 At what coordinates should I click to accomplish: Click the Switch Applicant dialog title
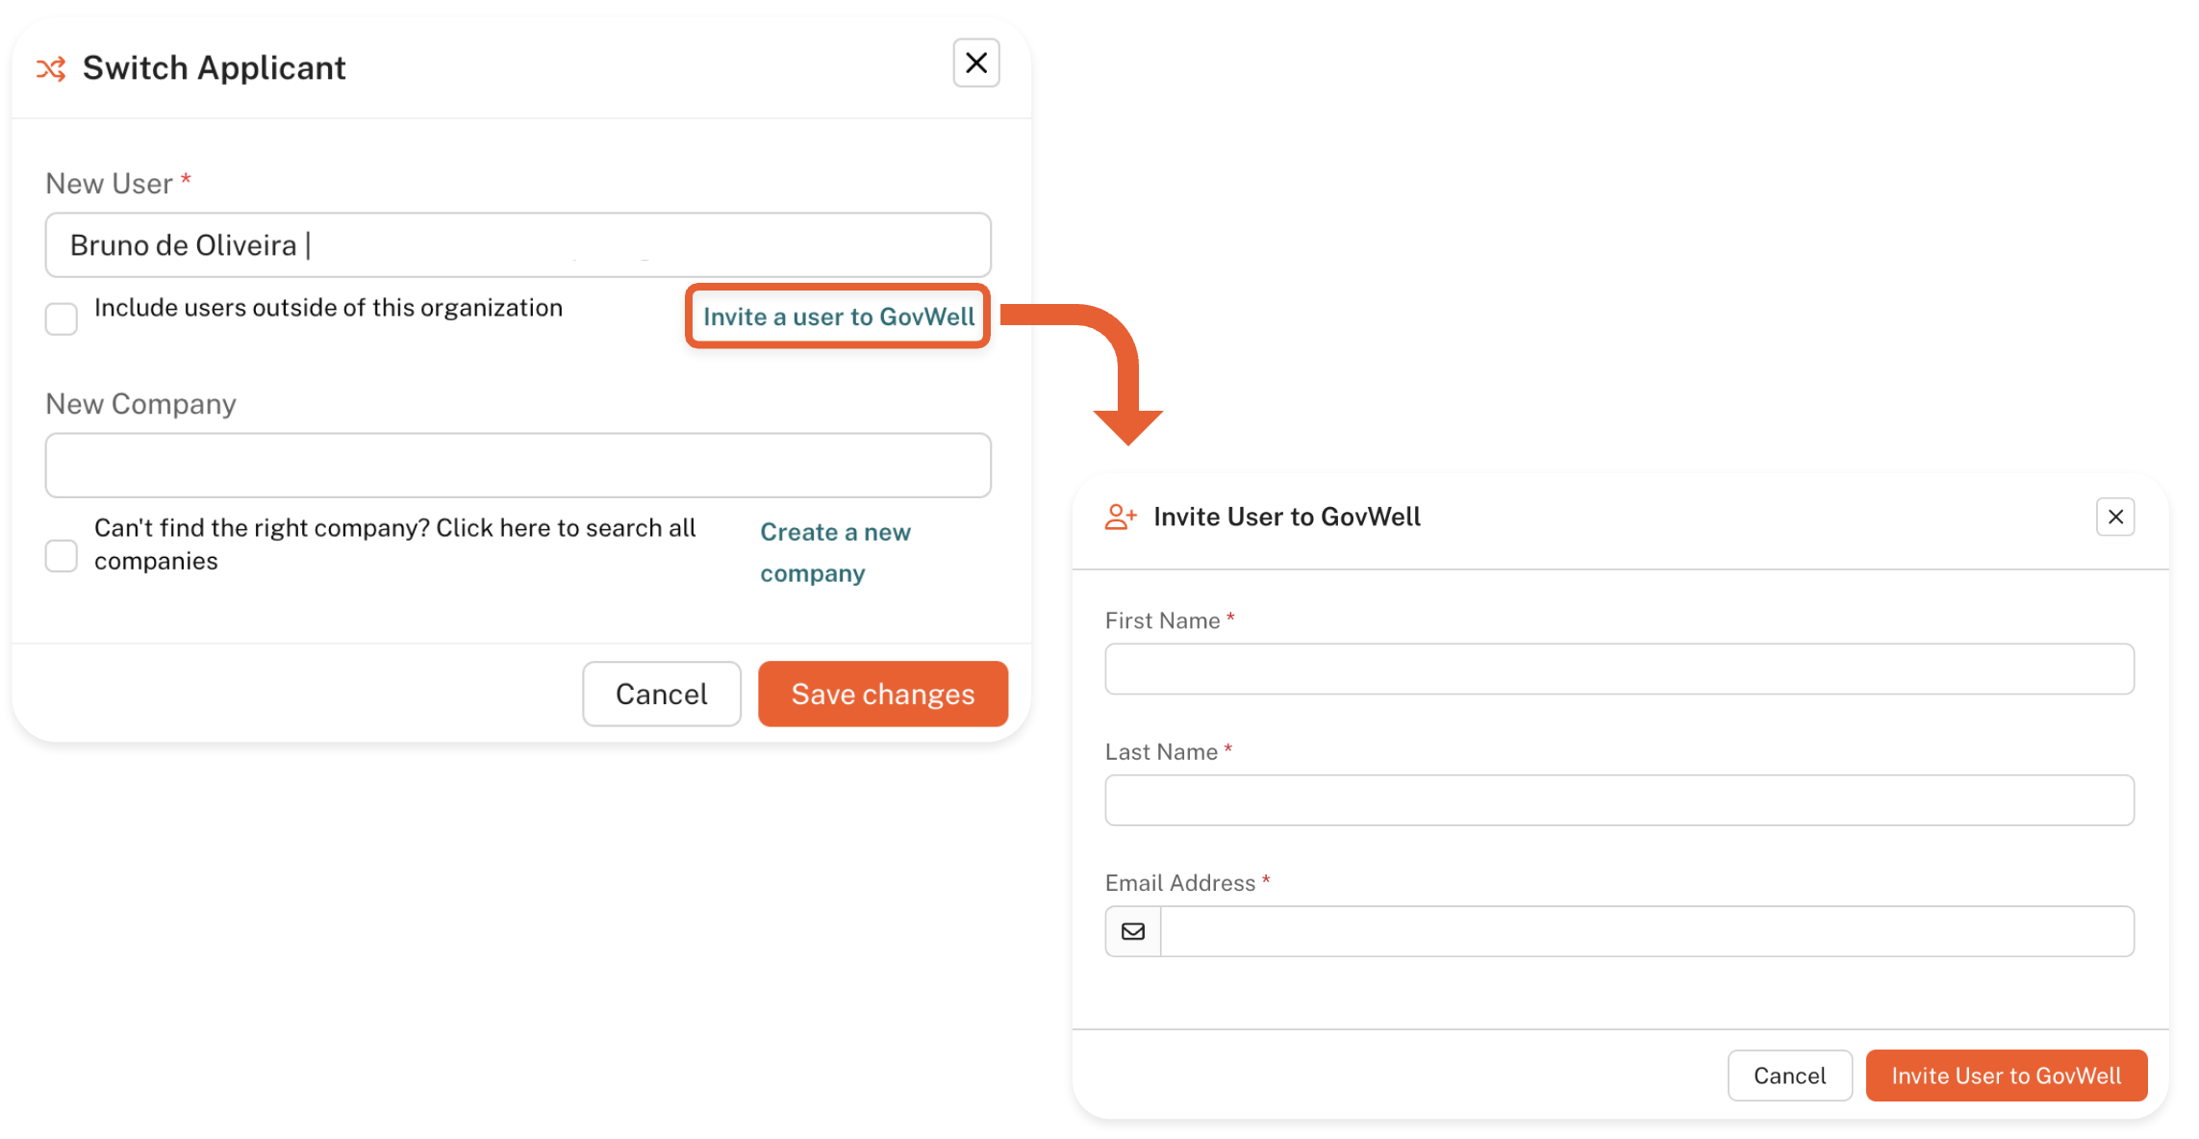(x=214, y=68)
